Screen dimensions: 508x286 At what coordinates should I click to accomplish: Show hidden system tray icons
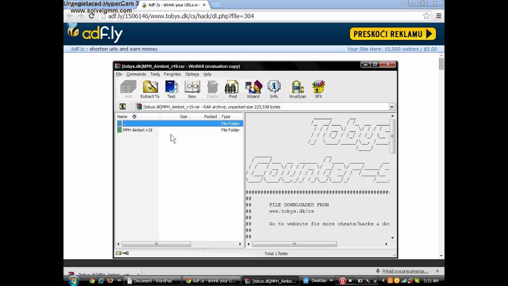[383, 280]
